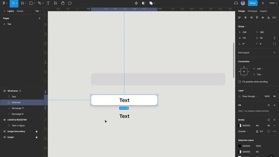The width and height of the screenshot is (279, 157).
Task: Click the stroke color swatch
Action: pyautogui.click(x=240, y=126)
